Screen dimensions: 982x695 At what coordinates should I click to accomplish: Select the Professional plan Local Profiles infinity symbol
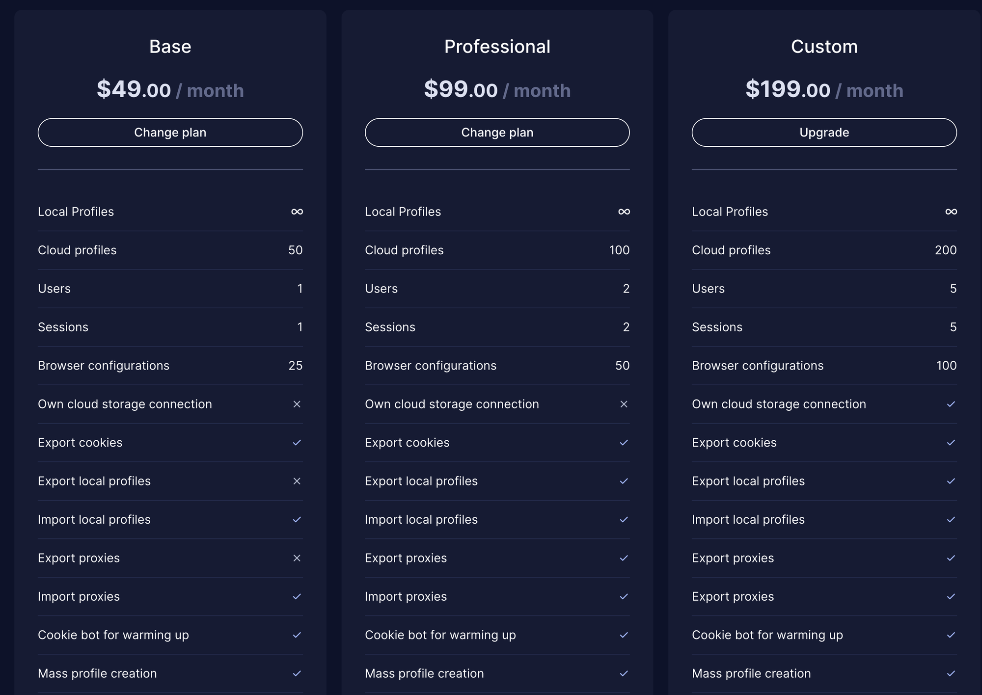tap(624, 212)
